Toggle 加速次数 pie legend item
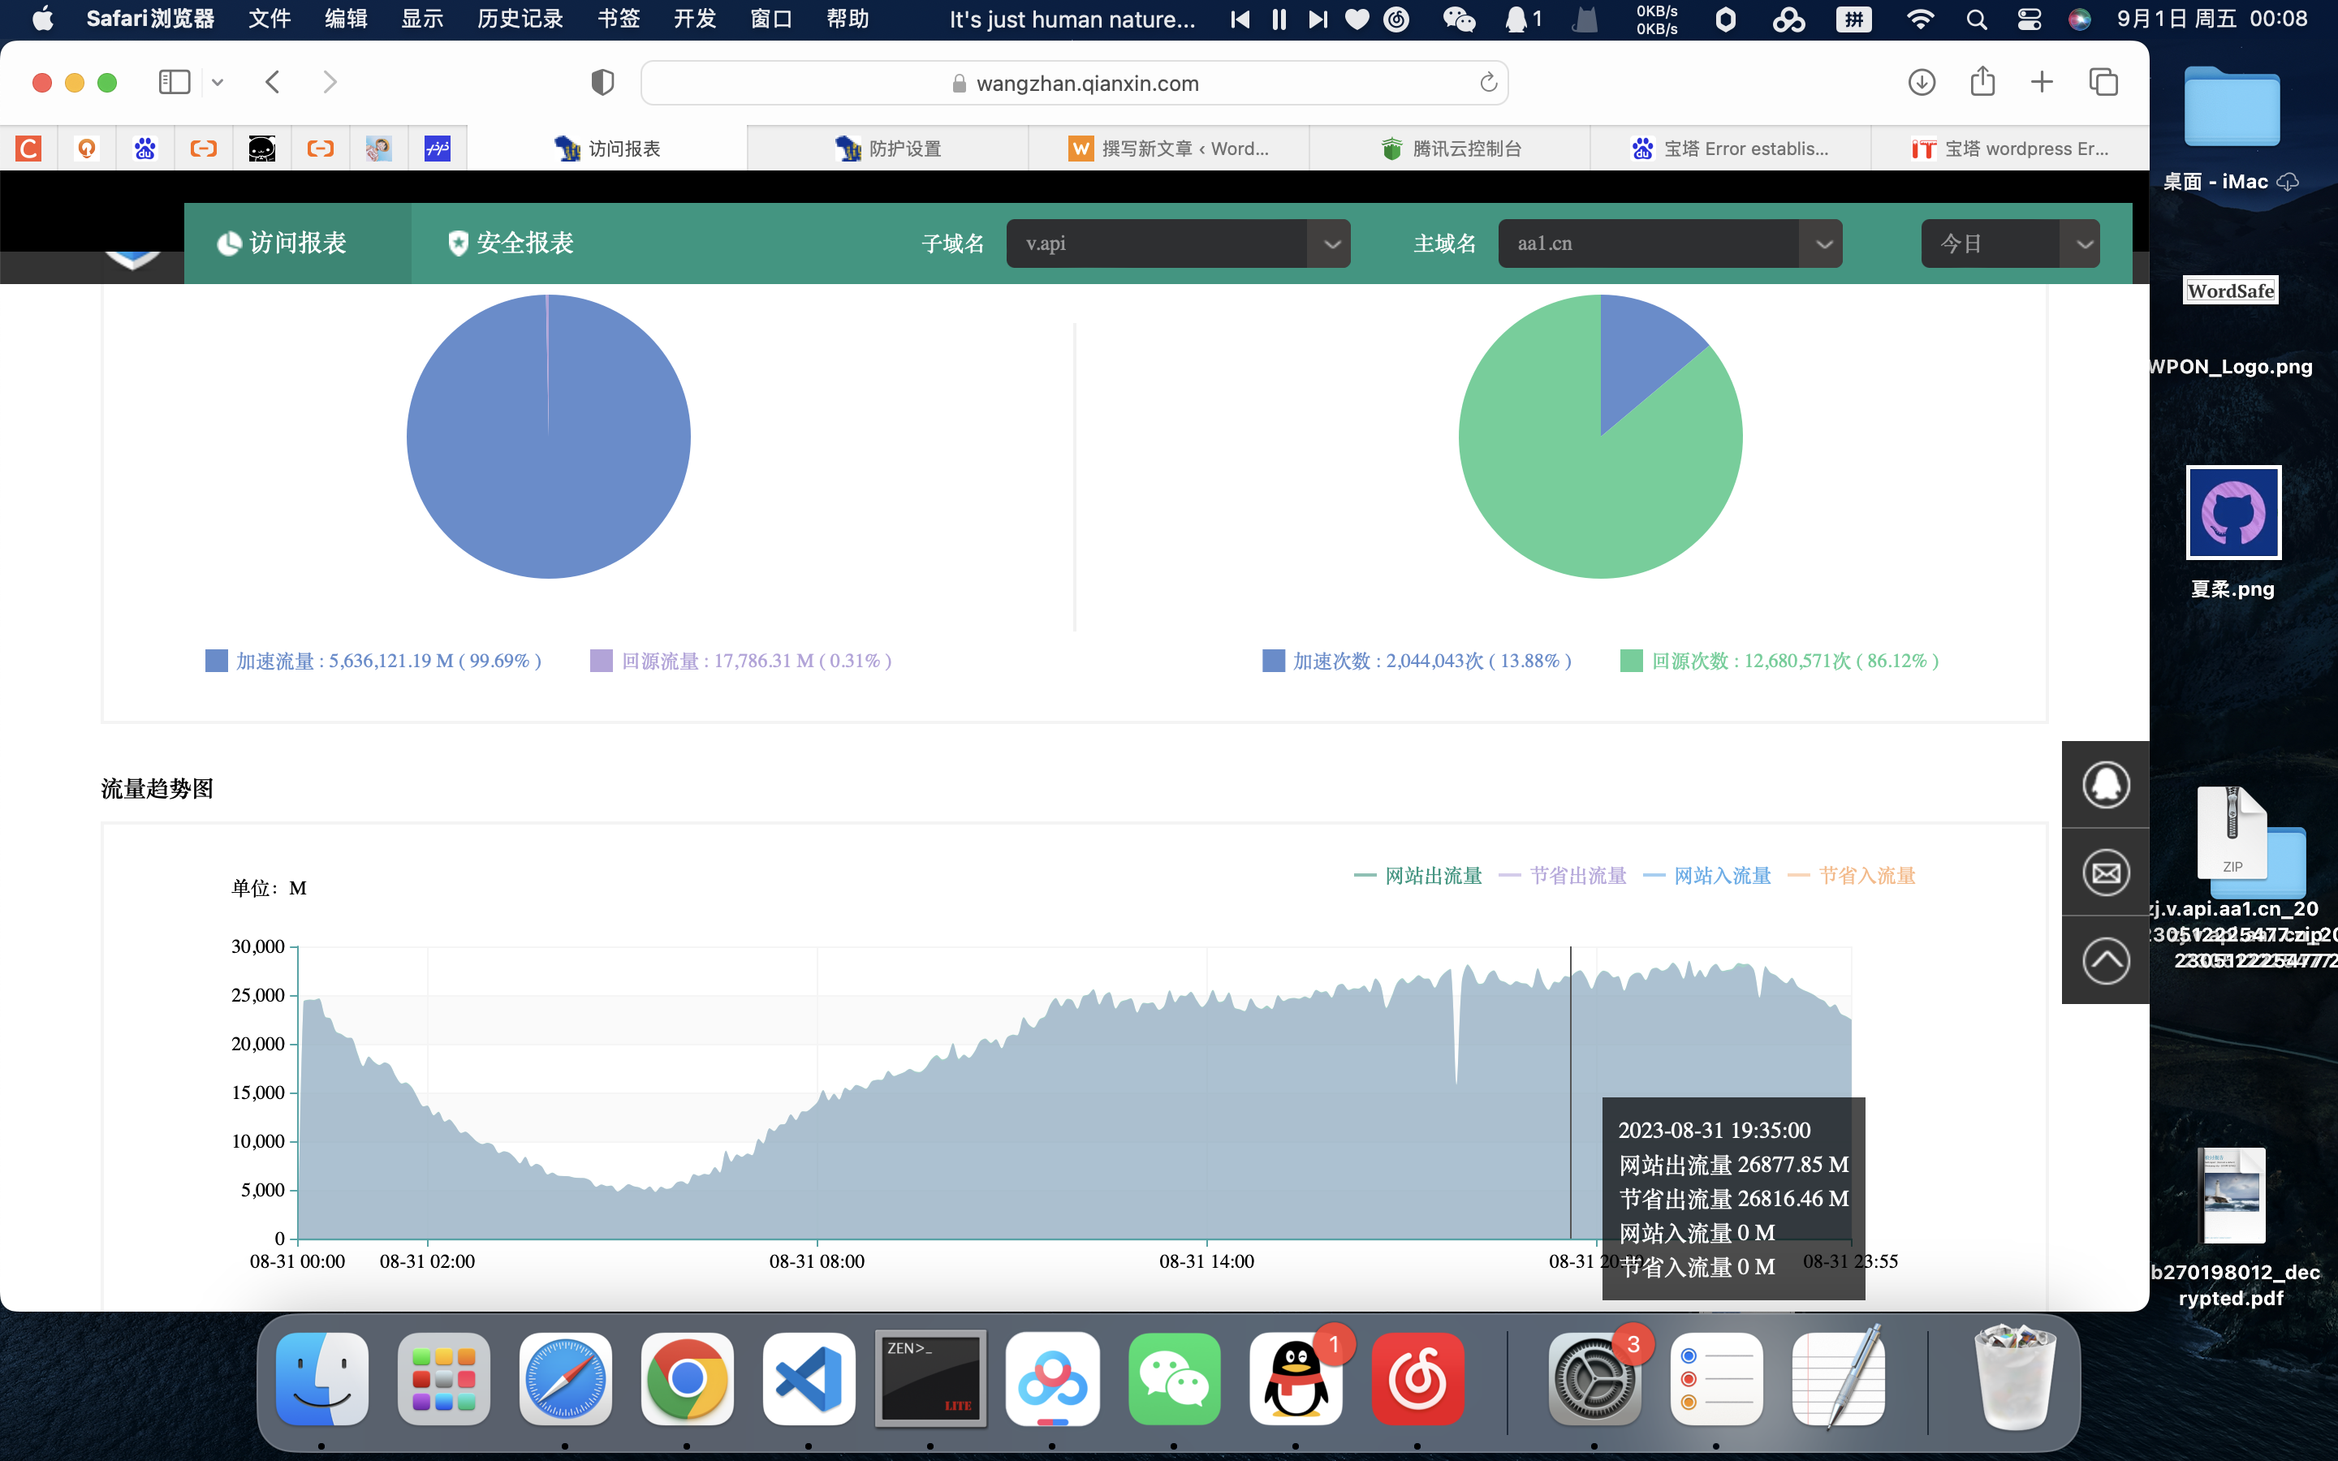The height and width of the screenshot is (1461, 2338). coord(1417,661)
